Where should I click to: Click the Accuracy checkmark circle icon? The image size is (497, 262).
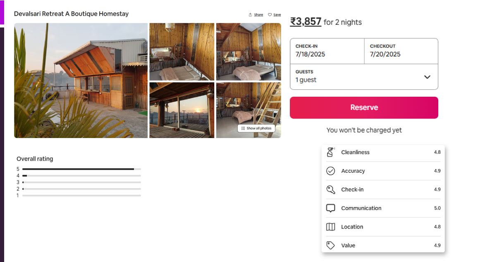[330, 171]
